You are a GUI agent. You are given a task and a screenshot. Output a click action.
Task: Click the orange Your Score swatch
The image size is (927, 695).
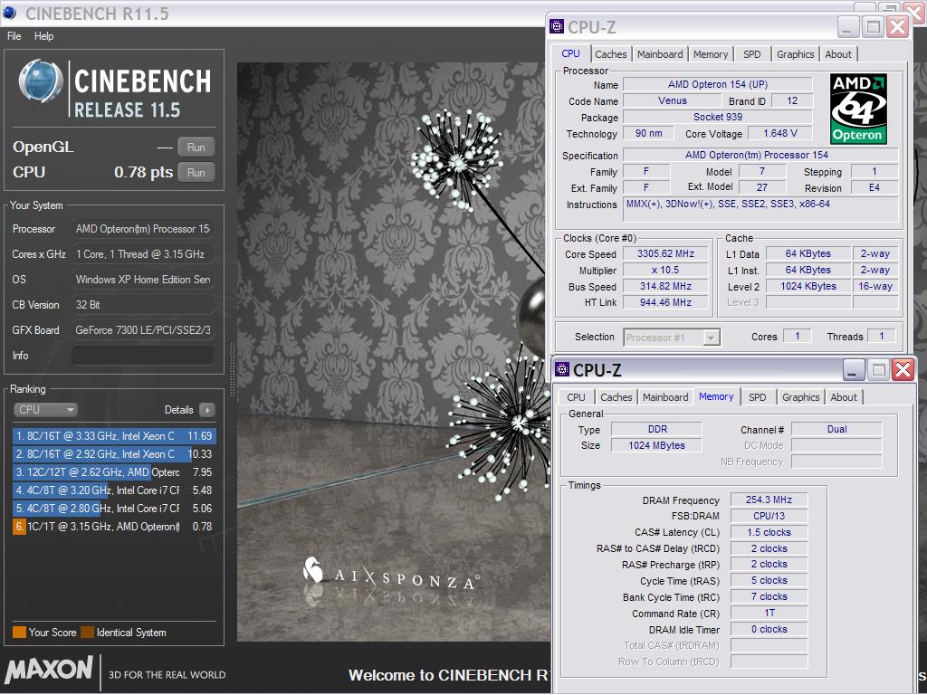[x=20, y=633]
